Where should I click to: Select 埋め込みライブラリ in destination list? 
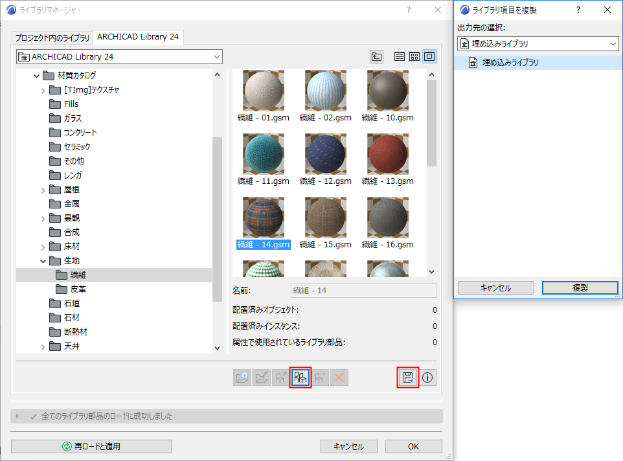pyautogui.click(x=538, y=63)
